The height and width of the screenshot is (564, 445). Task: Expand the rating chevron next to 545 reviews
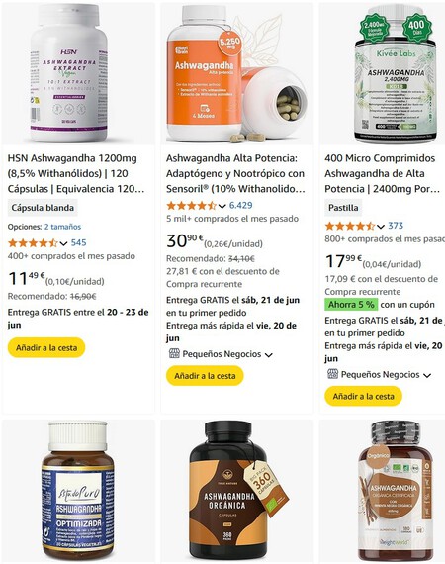tap(63, 243)
